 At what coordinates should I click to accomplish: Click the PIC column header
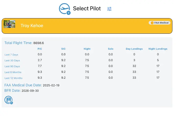point(40,49)
